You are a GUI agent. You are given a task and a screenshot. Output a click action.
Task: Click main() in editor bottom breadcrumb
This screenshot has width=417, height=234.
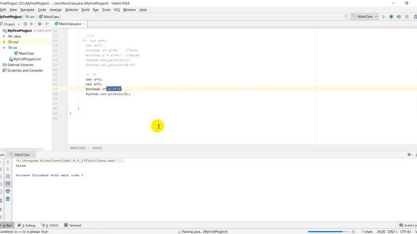tap(97, 148)
